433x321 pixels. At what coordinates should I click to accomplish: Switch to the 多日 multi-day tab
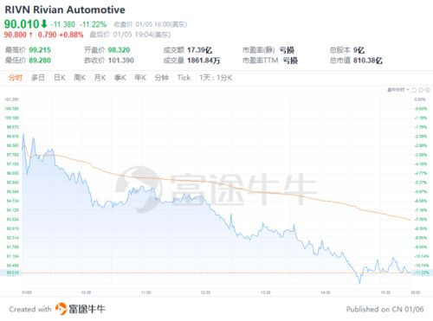(38, 78)
